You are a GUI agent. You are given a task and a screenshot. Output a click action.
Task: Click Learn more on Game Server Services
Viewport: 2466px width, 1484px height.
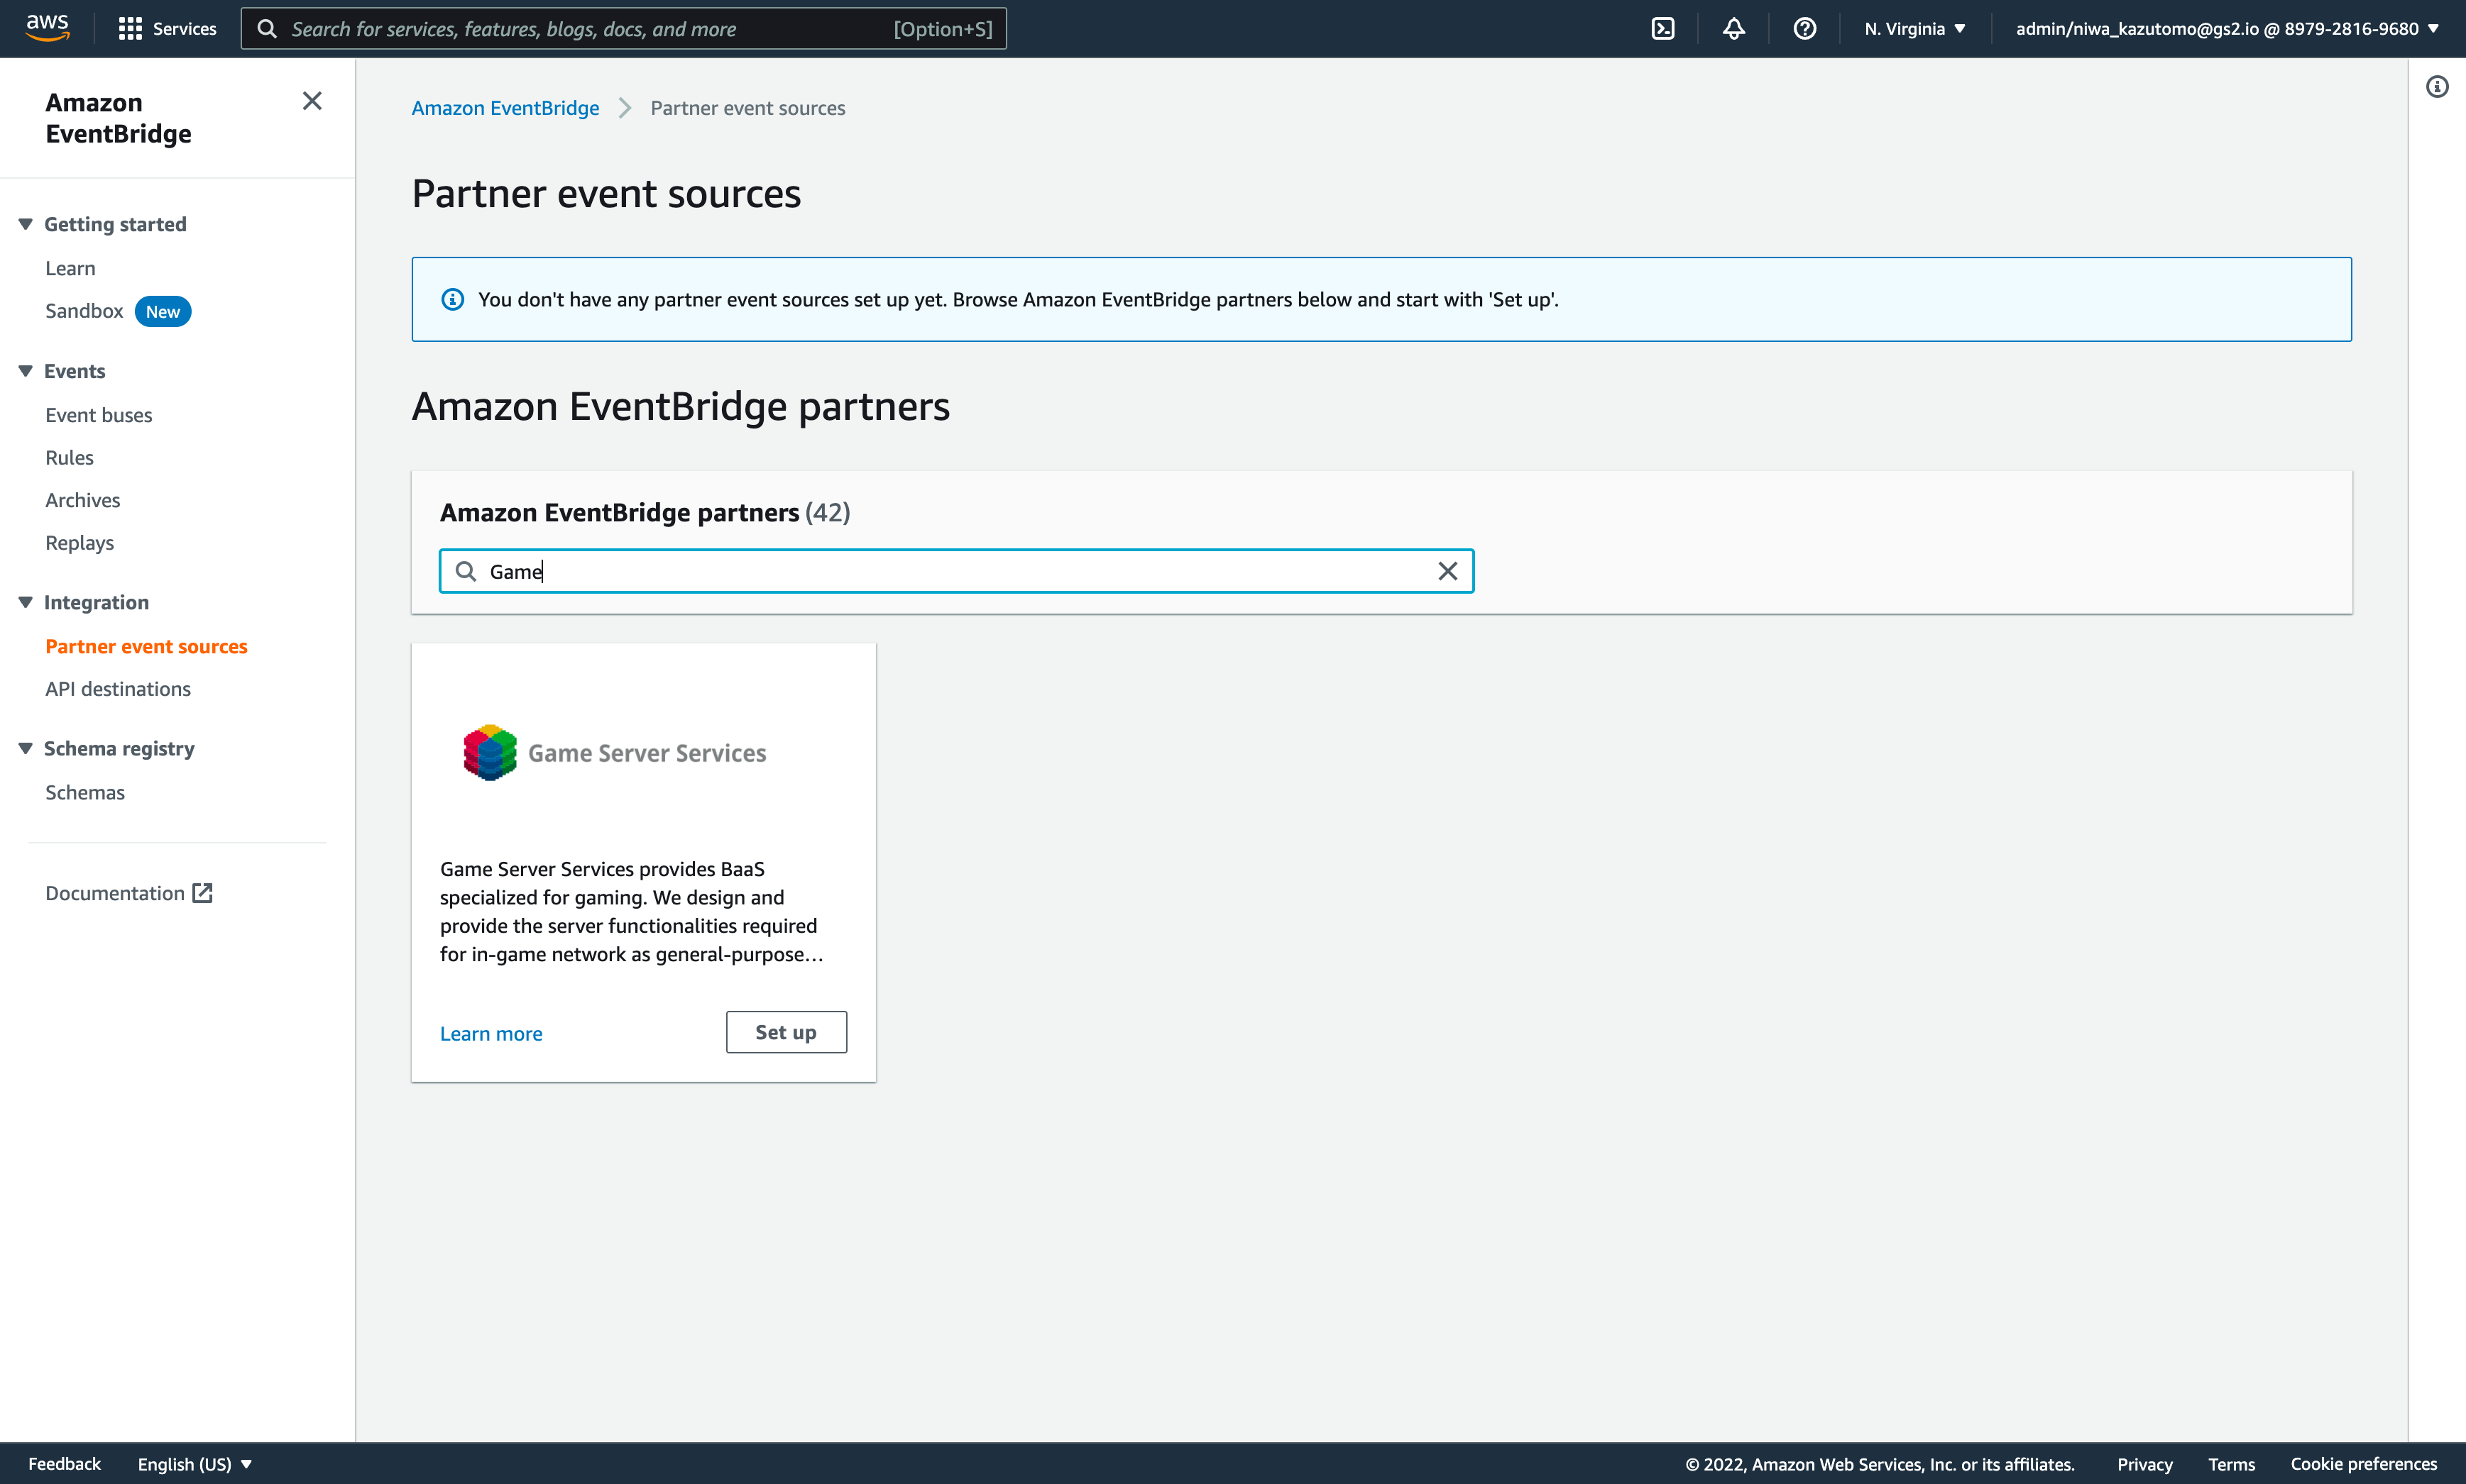491,1033
